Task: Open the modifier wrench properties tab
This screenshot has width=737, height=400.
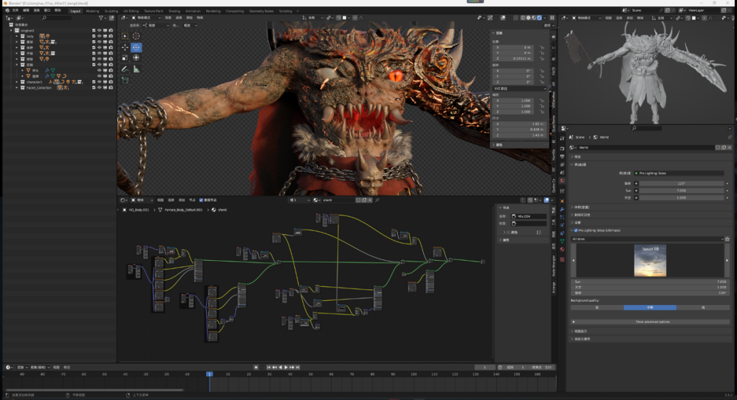Action: pyautogui.click(x=562, y=210)
